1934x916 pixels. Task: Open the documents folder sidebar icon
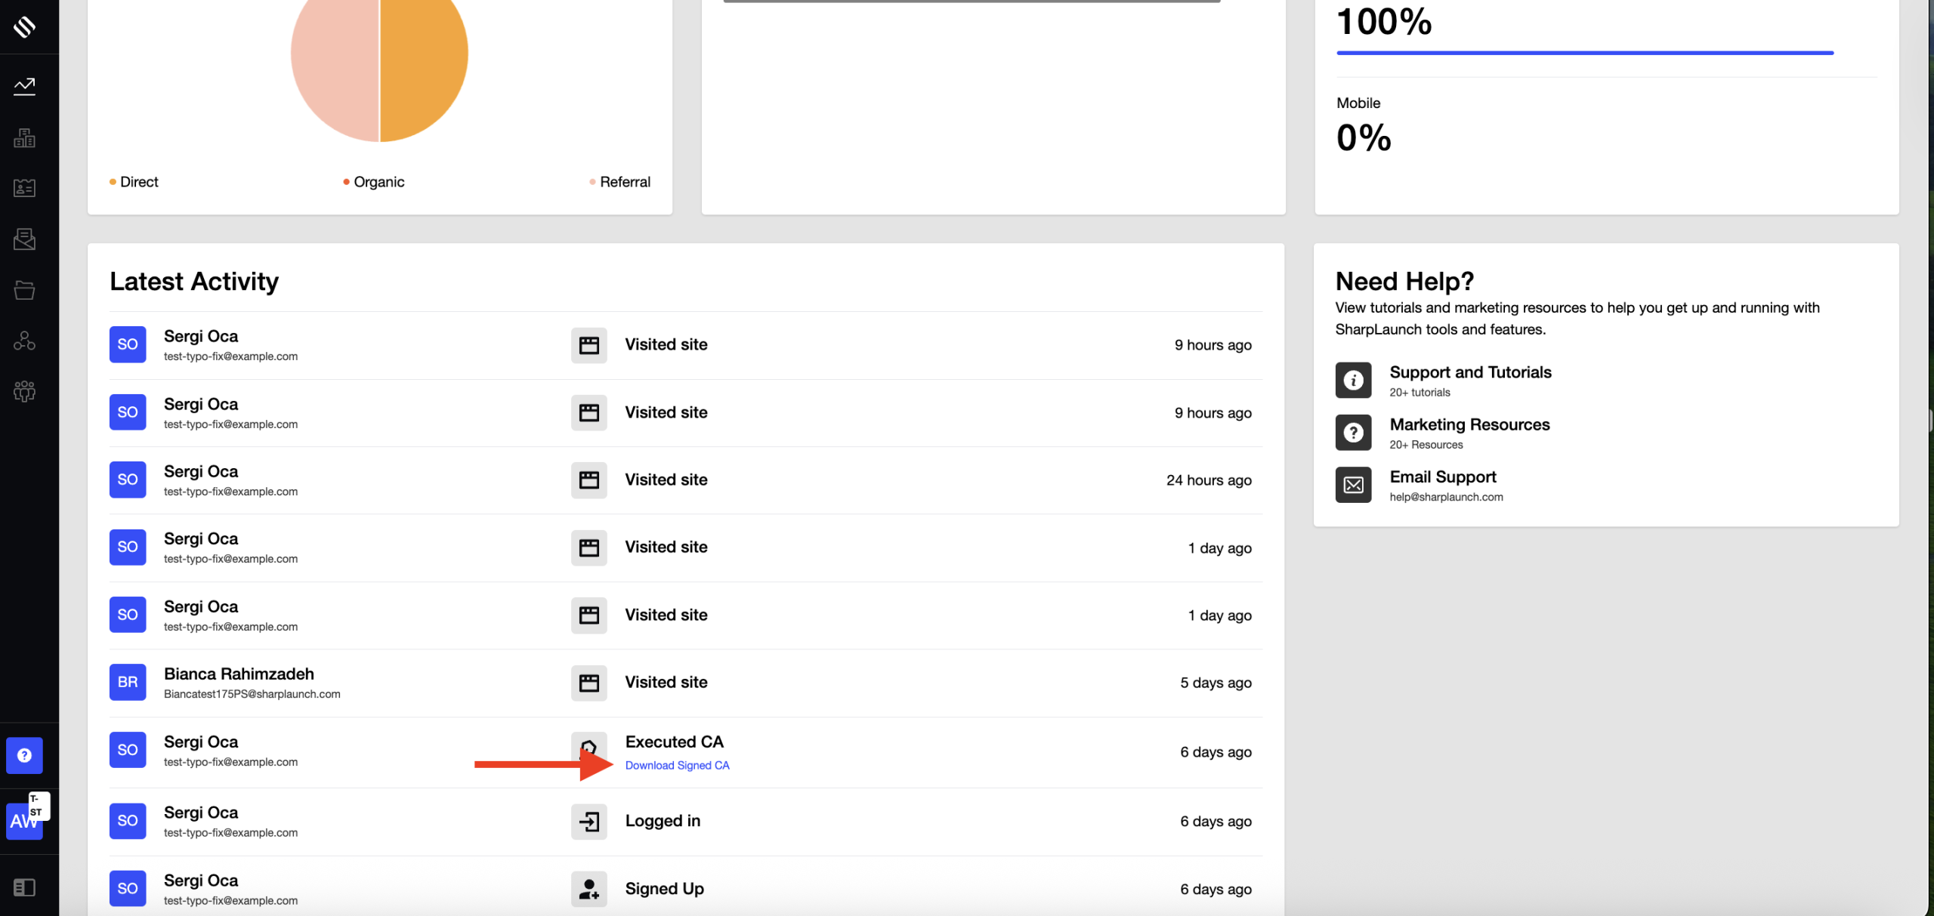(24, 290)
